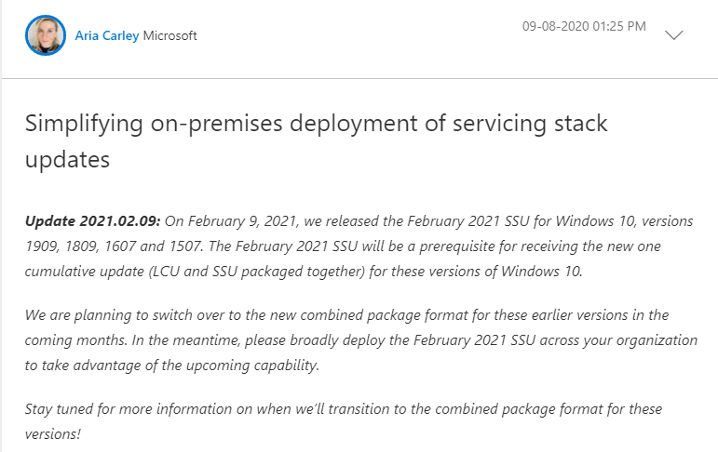Click Aria Carley's profile avatar
718x452 pixels.
[x=47, y=35]
